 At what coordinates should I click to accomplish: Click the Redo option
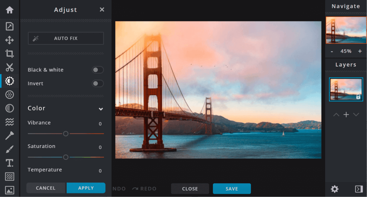144,188
